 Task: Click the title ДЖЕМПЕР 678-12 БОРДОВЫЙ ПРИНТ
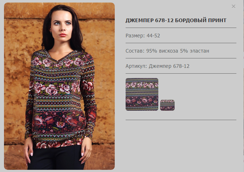pyautogui.click(x=176, y=20)
